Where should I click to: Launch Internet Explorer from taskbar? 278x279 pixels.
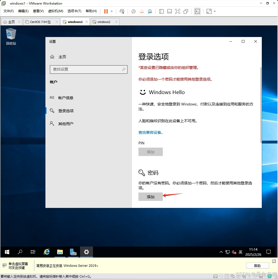click(47, 252)
